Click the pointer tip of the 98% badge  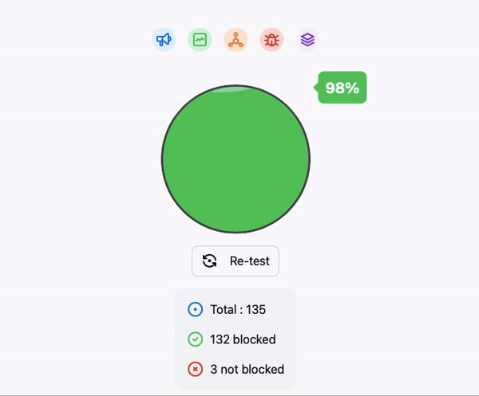(x=315, y=88)
